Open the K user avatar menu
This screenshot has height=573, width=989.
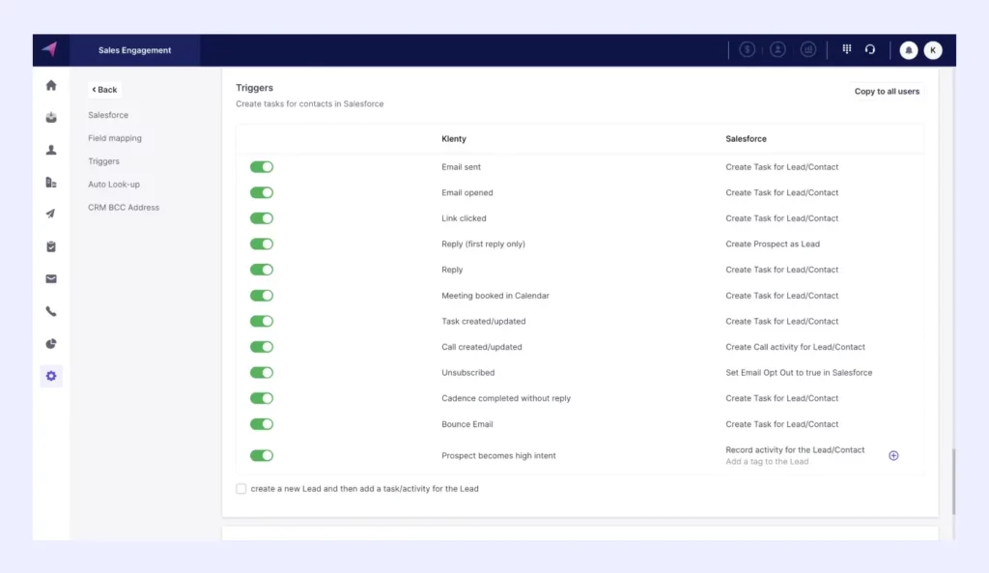pos(934,50)
